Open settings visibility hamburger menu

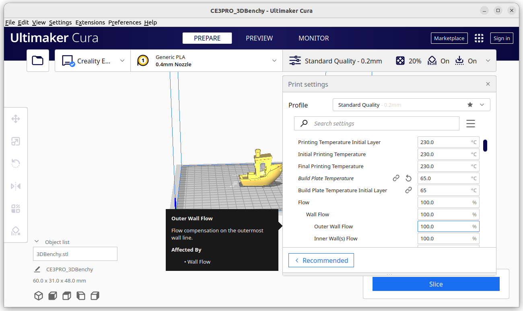coord(471,124)
